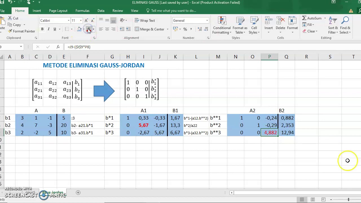
Task: Click the Delete cells icon
Action: 280,21
